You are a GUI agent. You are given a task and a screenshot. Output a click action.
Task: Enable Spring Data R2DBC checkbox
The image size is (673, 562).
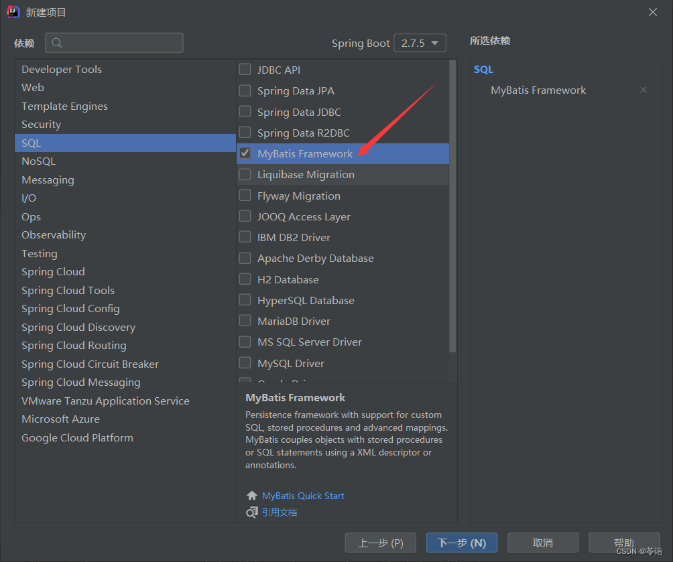click(245, 132)
